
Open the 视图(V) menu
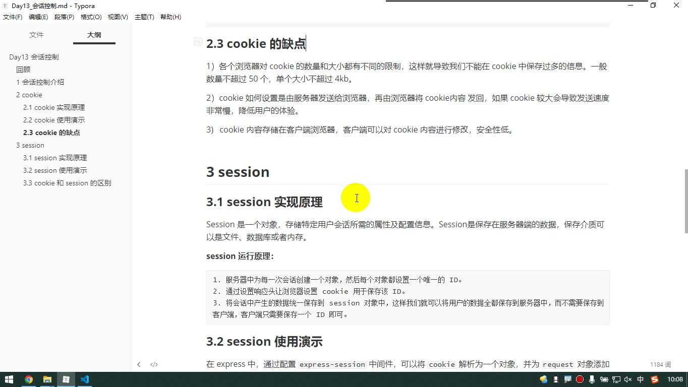click(x=118, y=17)
